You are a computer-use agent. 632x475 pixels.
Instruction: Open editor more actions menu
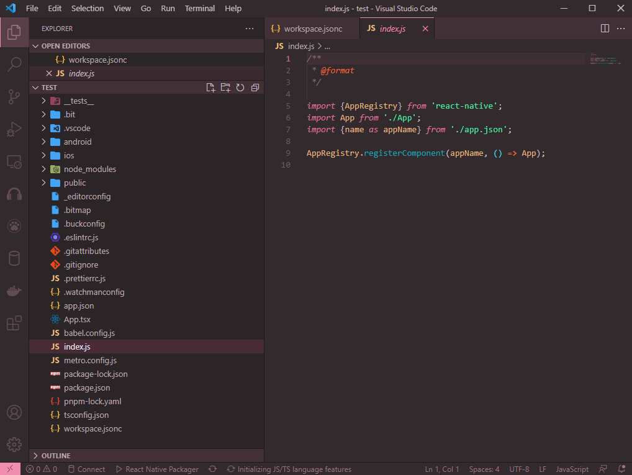click(x=621, y=28)
